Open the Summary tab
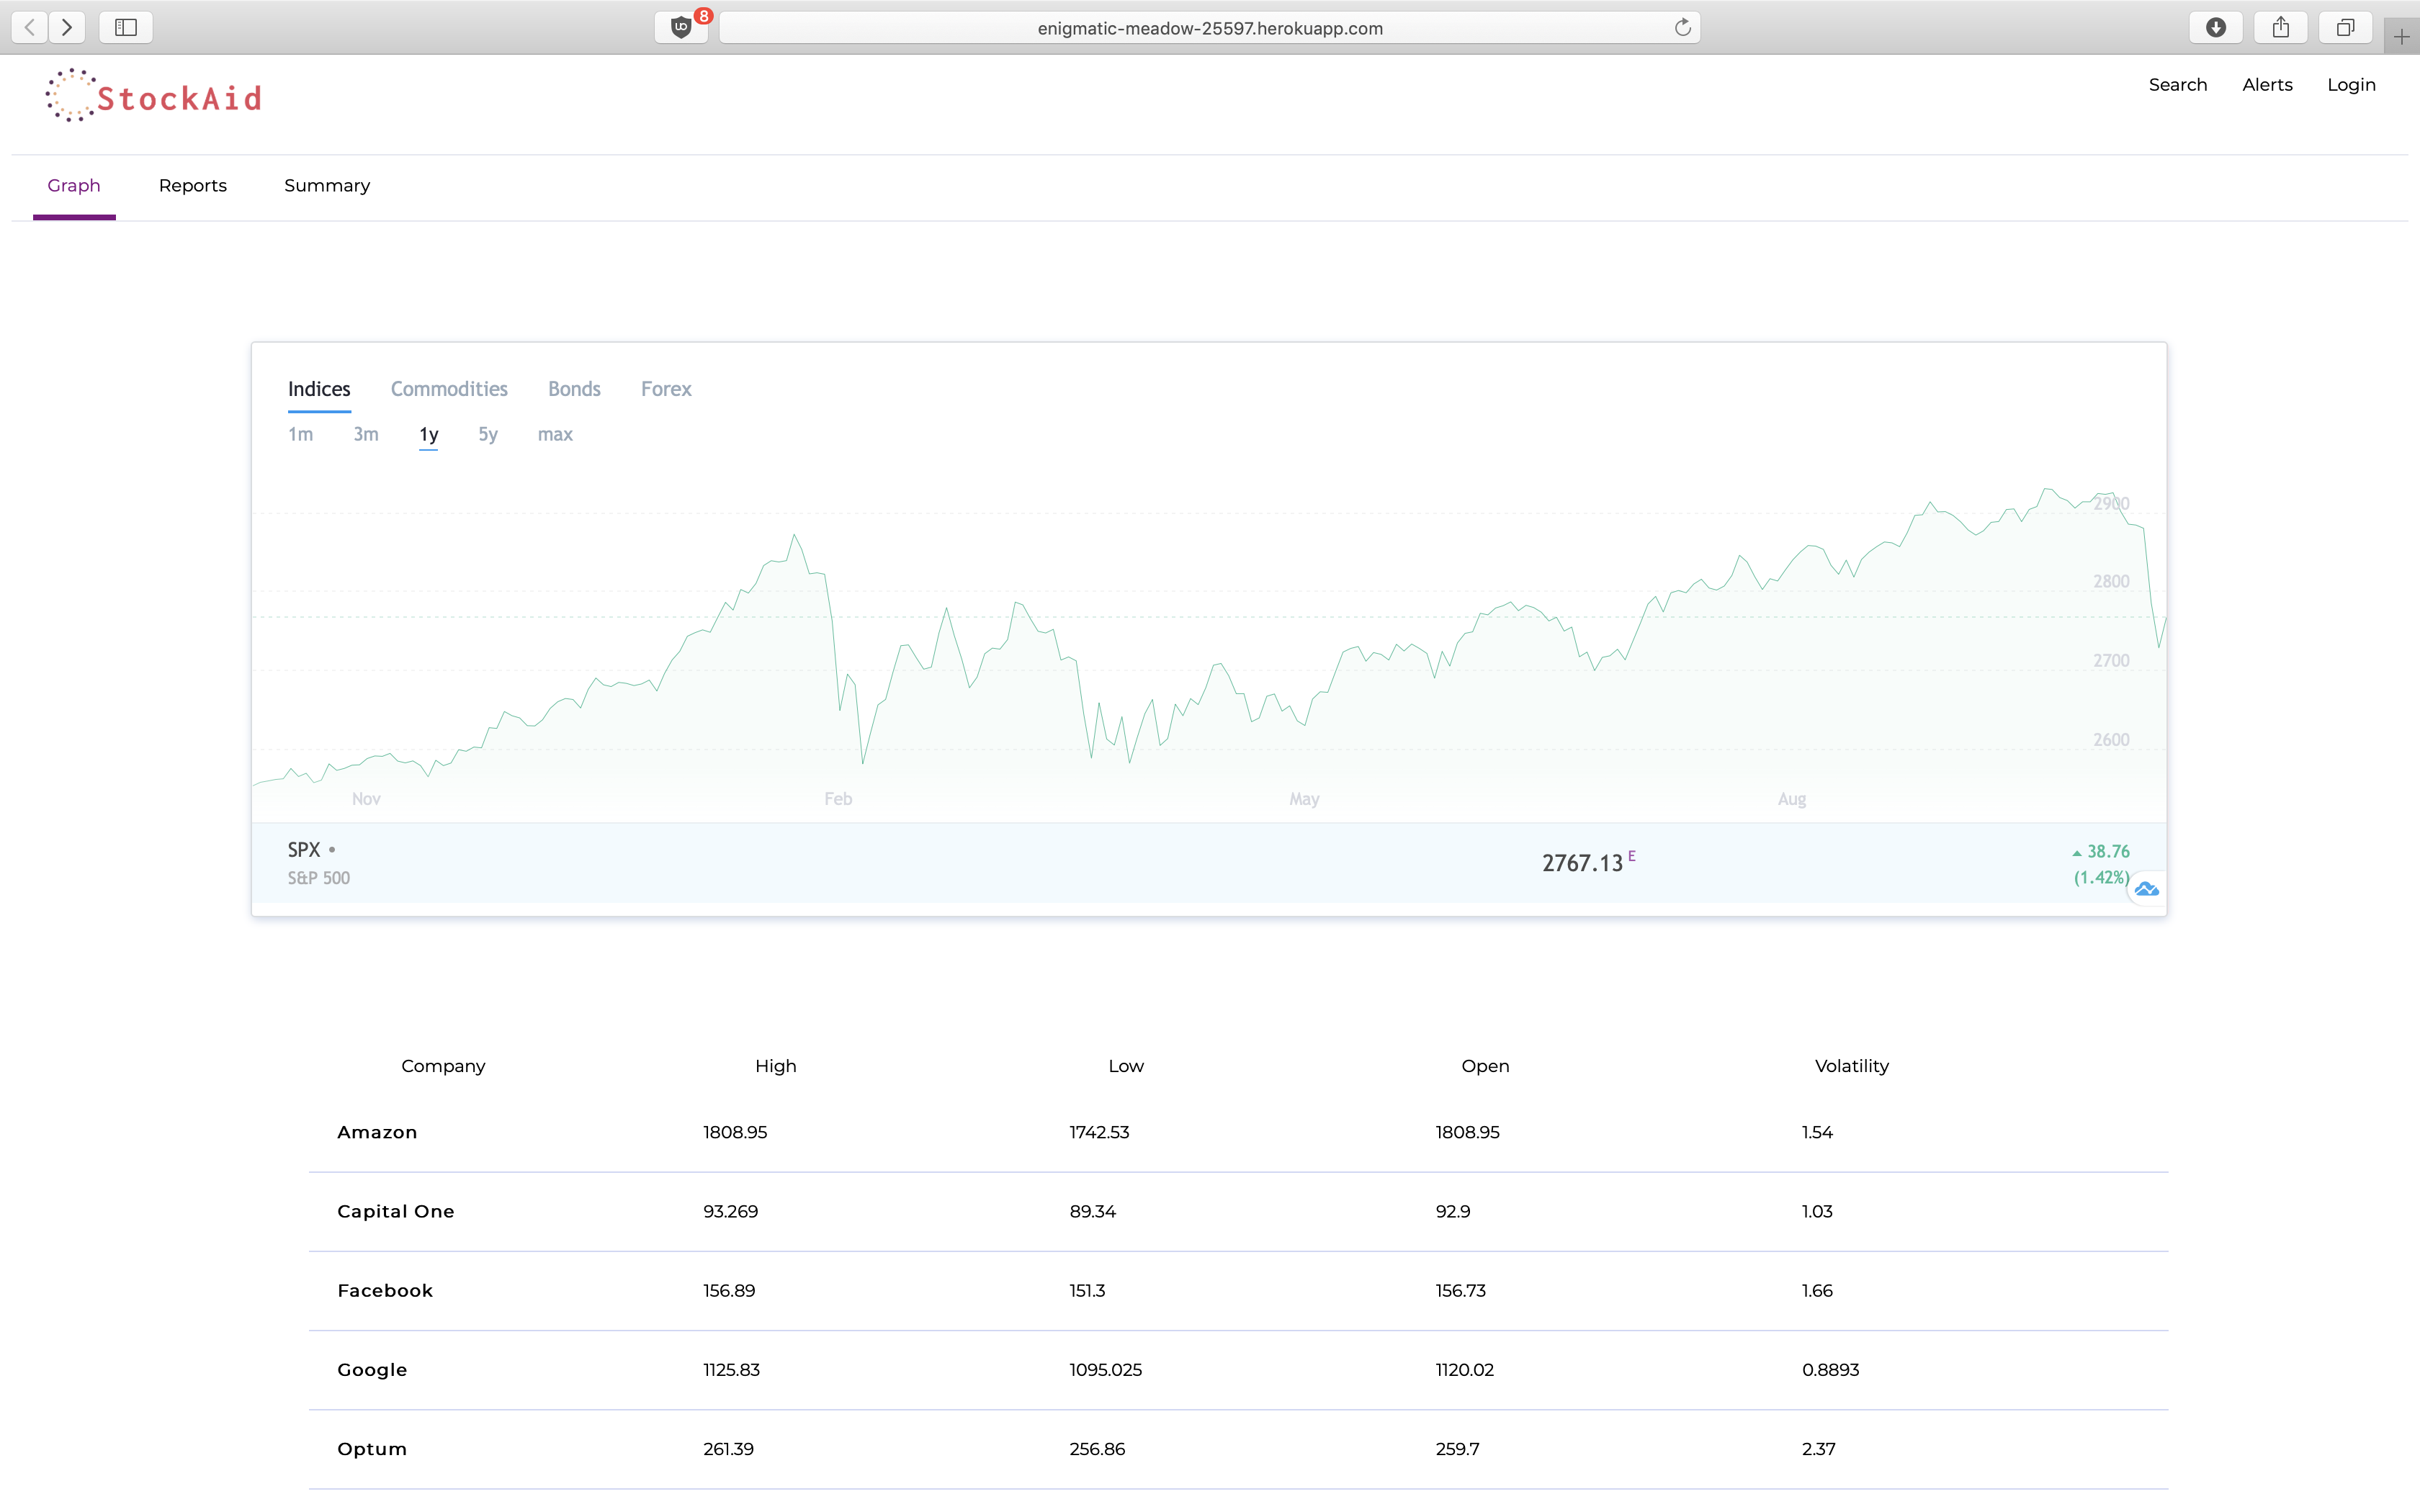The width and height of the screenshot is (2420, 1512). click(x=327, y=186)
